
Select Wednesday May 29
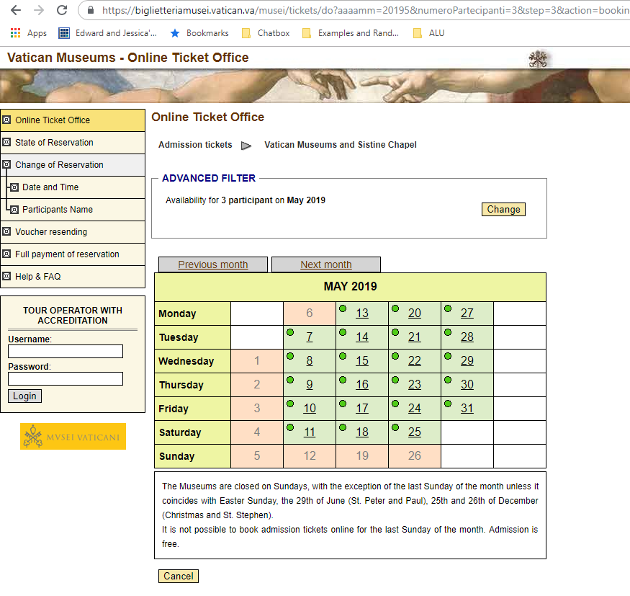pyautogui.click(x=467, y=361)
